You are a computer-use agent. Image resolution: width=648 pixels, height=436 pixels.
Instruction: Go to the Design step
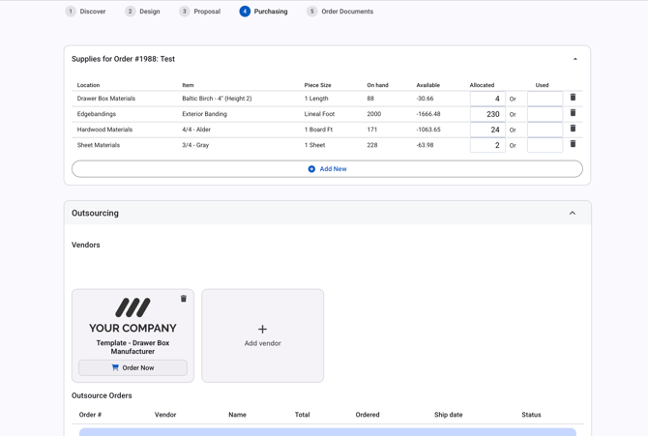click(x=142, y=12)
